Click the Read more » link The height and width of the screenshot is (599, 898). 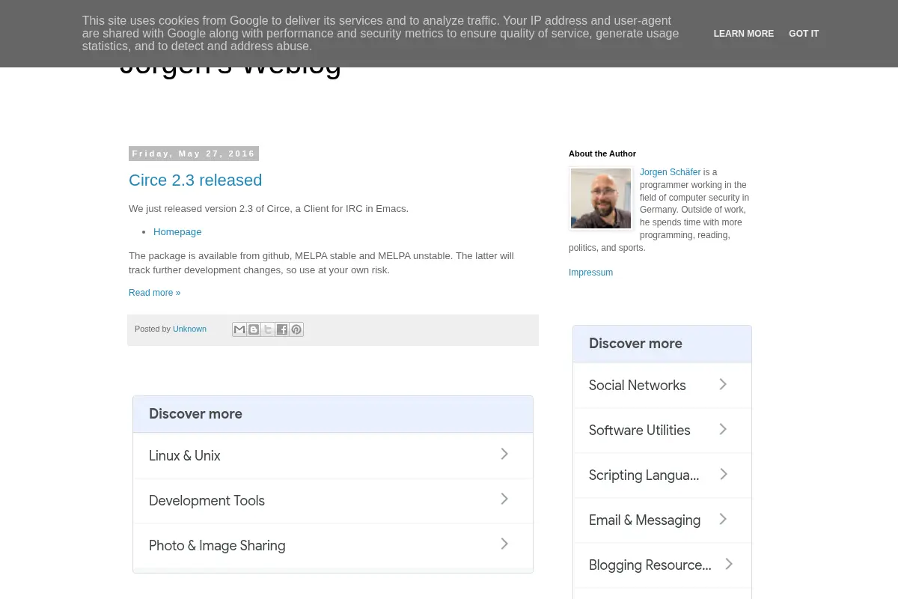[154, 293]
